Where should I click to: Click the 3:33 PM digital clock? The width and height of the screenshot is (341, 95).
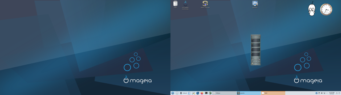(332, 93)
